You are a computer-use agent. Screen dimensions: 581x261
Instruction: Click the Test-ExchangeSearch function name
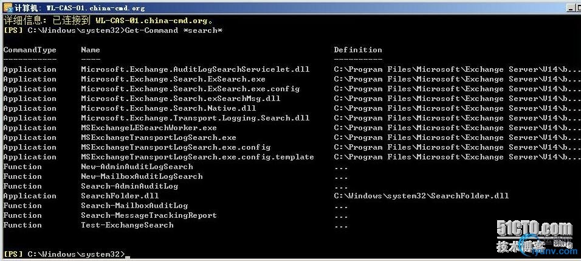click(127, 225)
